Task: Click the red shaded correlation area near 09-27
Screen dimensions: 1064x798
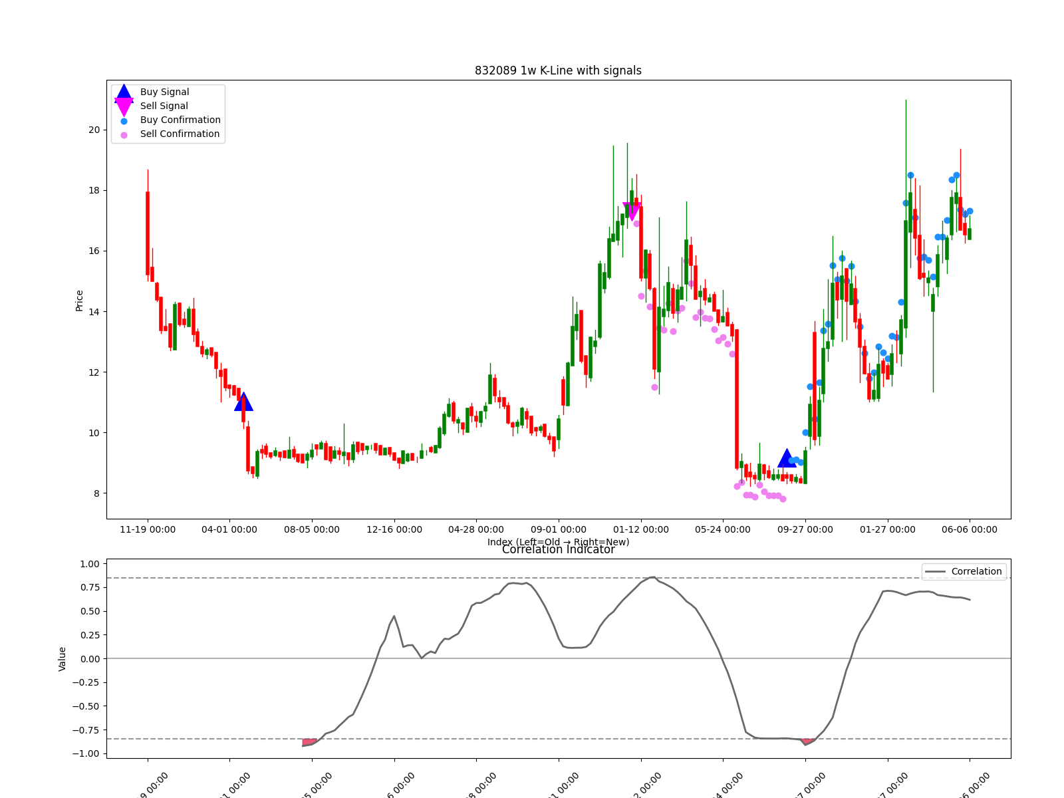Action: [808, 741]
